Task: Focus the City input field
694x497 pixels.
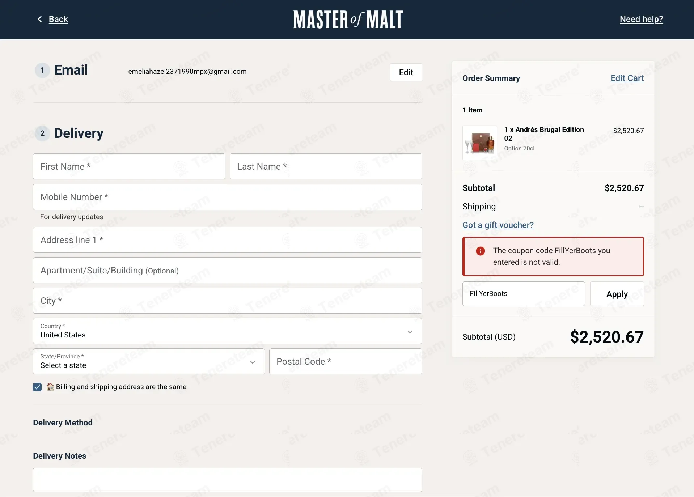Action: (227, 301)
